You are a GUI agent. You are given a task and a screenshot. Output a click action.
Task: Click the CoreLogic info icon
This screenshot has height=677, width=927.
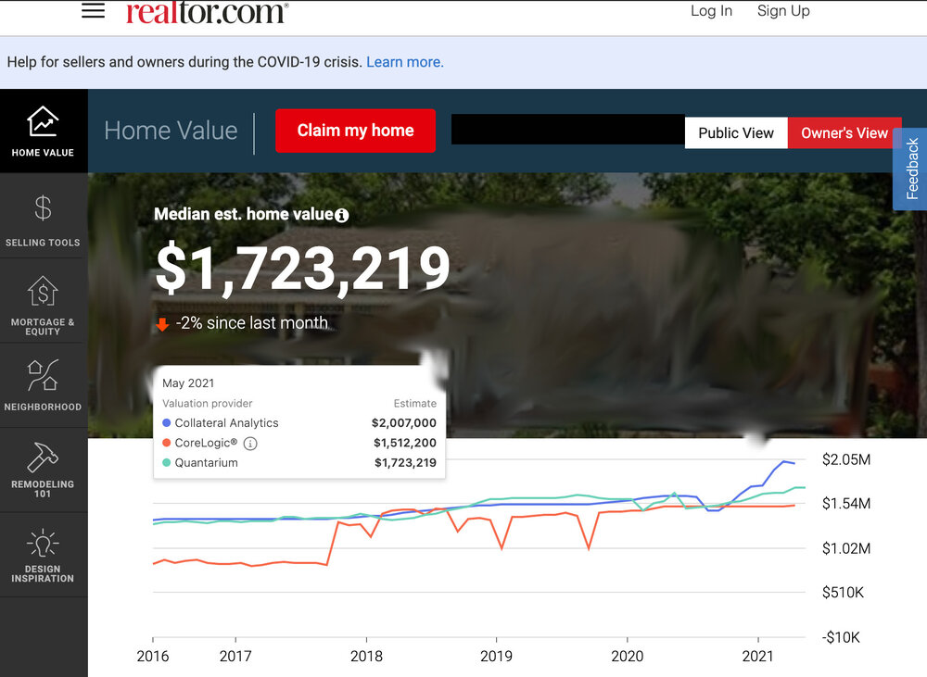[250, 444]
